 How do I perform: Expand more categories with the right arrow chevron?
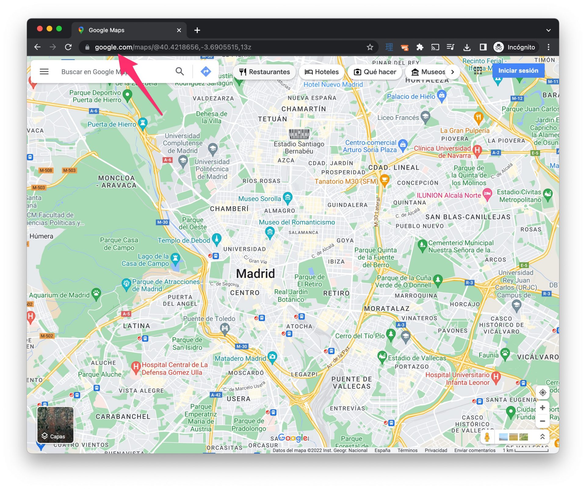(453, 72)
